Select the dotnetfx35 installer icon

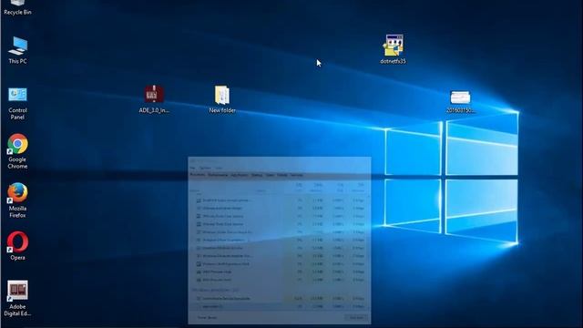[393, 49]
